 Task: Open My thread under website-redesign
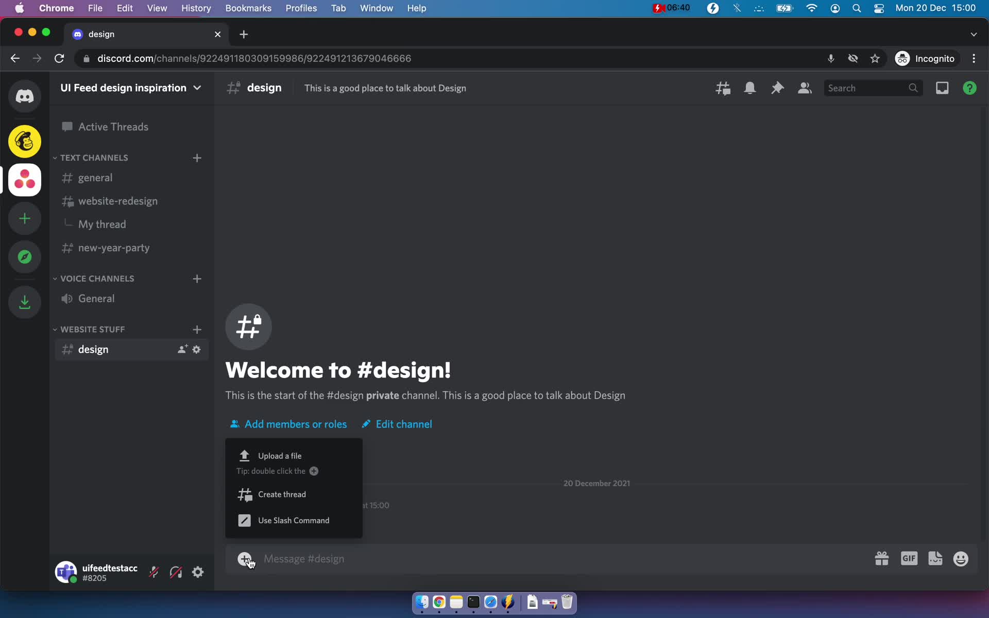(x=131, y=224)
